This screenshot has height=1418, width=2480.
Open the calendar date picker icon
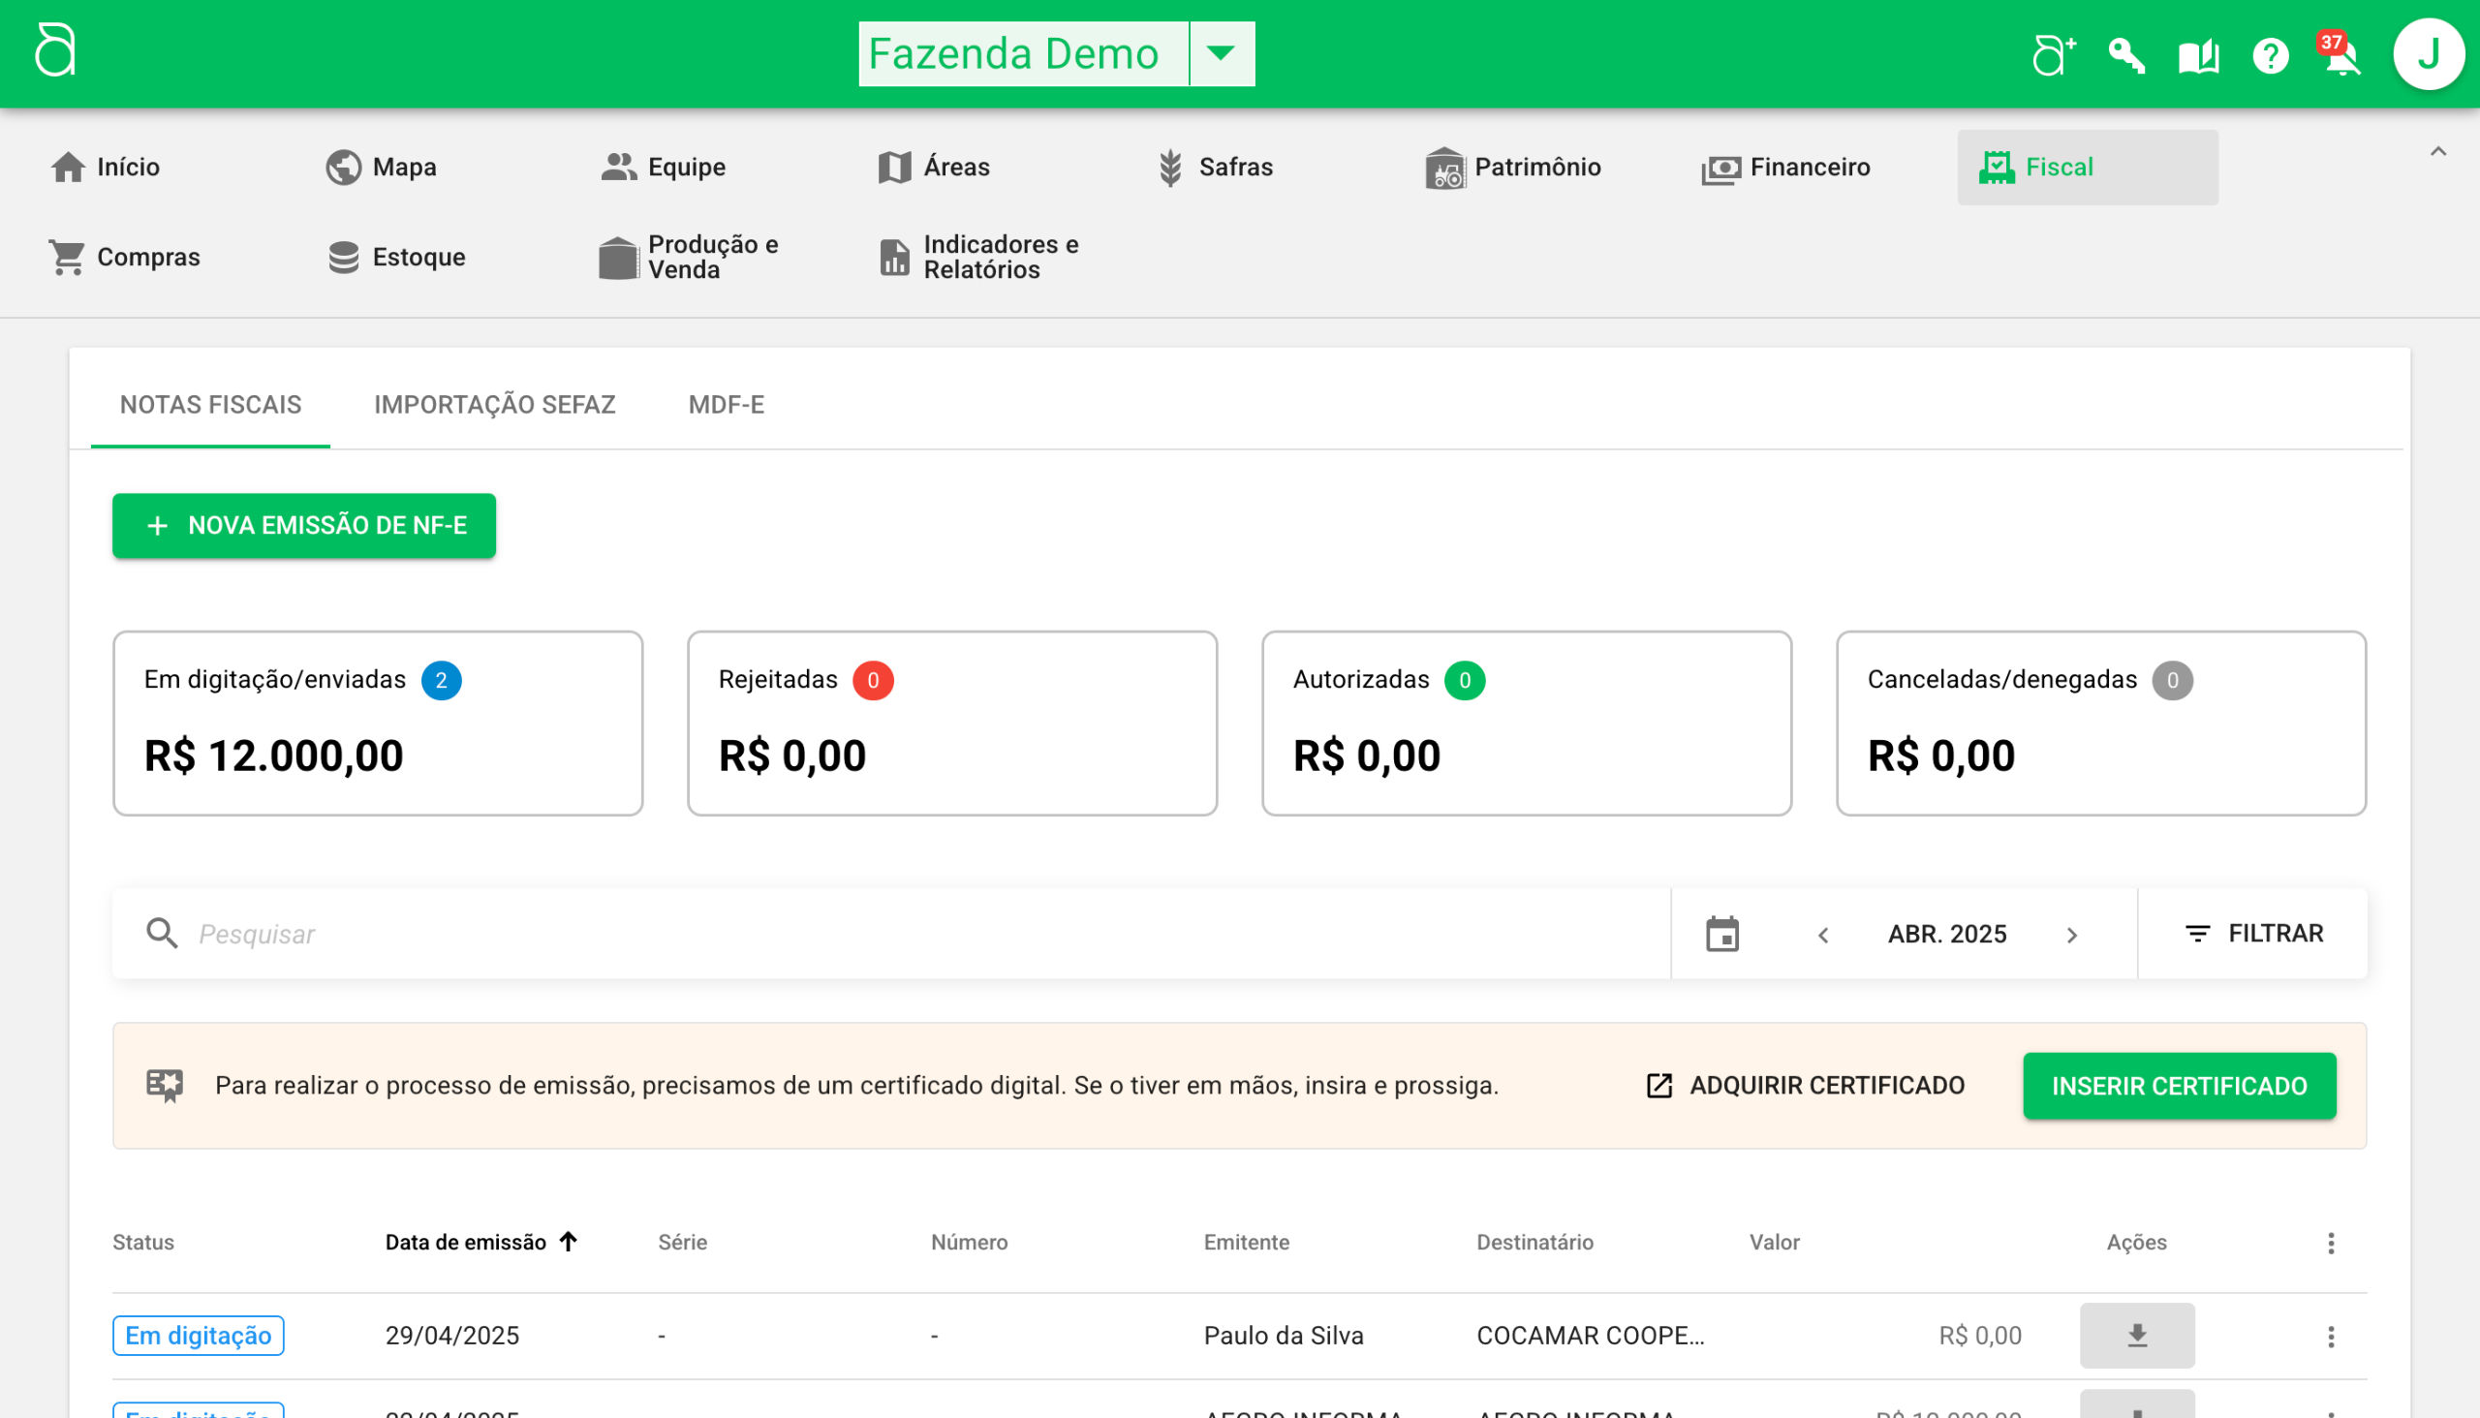pos(1722,934)
